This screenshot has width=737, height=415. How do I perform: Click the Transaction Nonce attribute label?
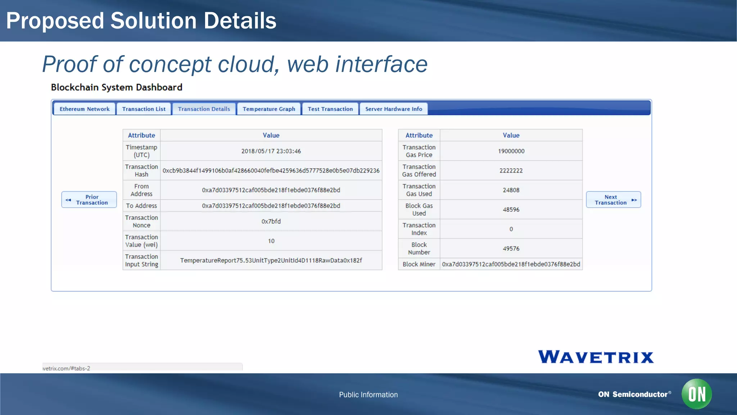[141, 221]
